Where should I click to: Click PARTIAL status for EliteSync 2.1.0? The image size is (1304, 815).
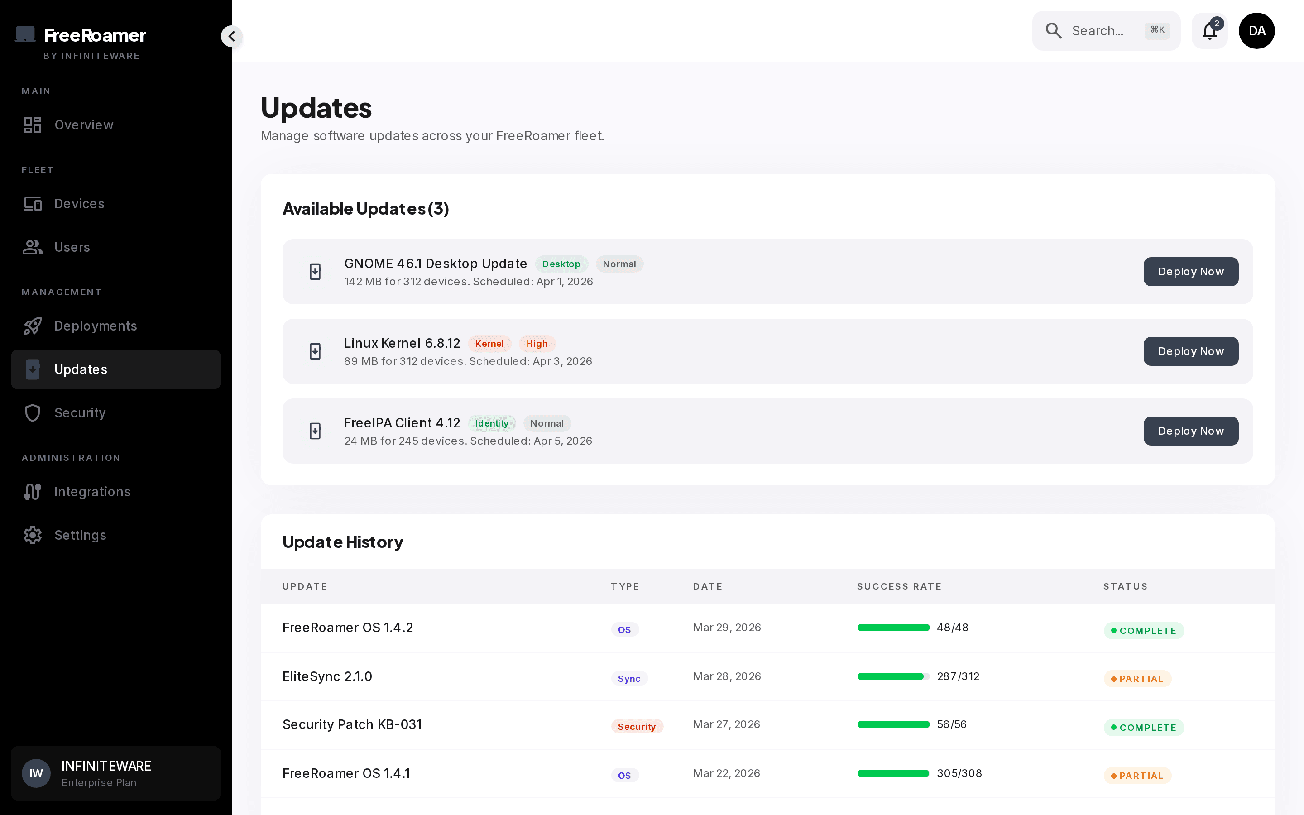[x=1137, y=679]
